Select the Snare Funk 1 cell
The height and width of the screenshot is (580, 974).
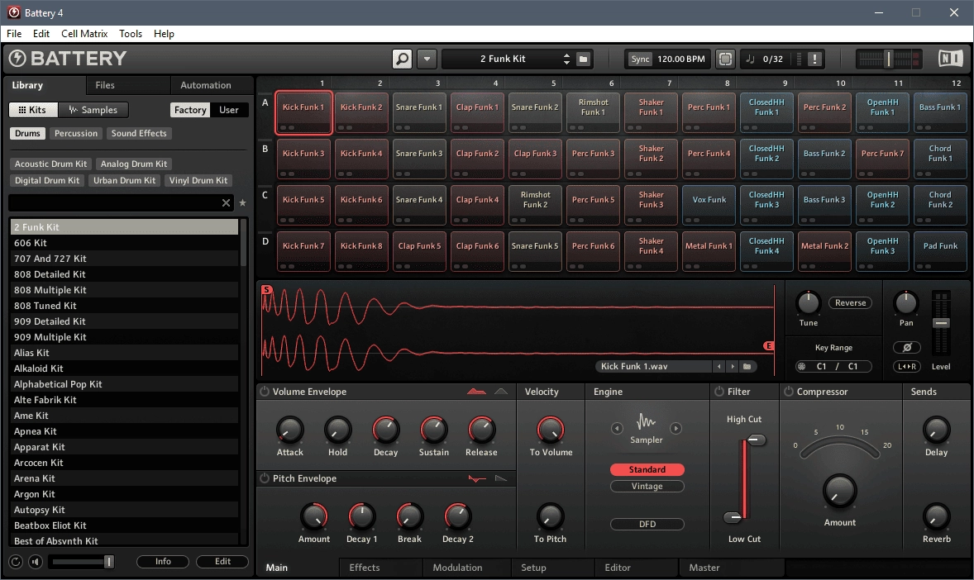(419, 112)
